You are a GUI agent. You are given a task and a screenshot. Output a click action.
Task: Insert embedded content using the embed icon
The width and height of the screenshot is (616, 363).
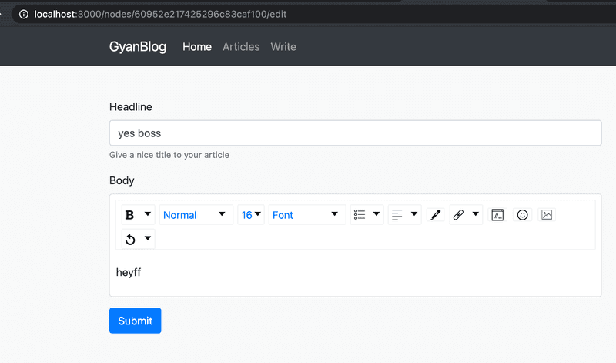pos(497,215)
